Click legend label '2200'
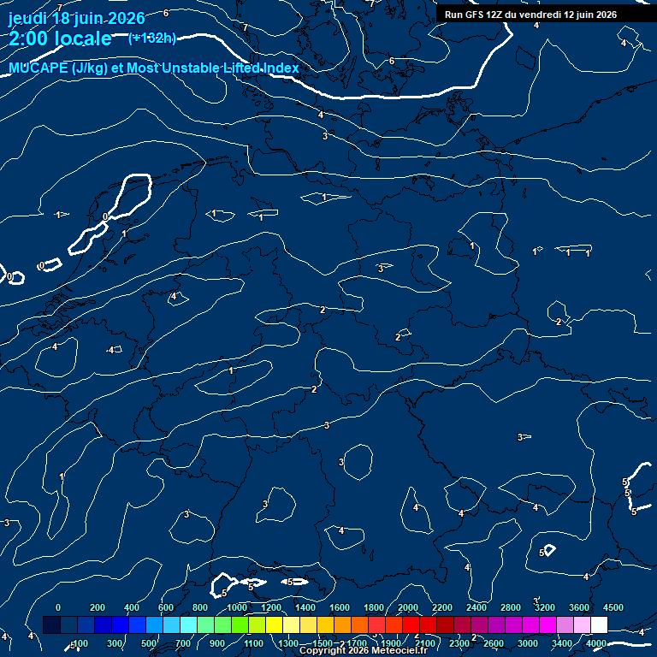This screenshot has width=657, height=657. click(442, 607)
